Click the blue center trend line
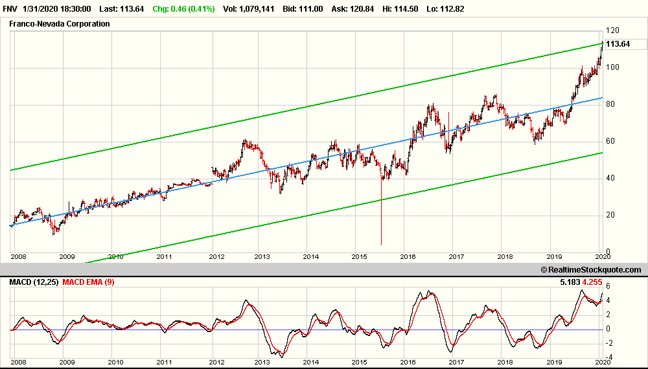This screenshot has width=648, height=369. click(306, 162)
